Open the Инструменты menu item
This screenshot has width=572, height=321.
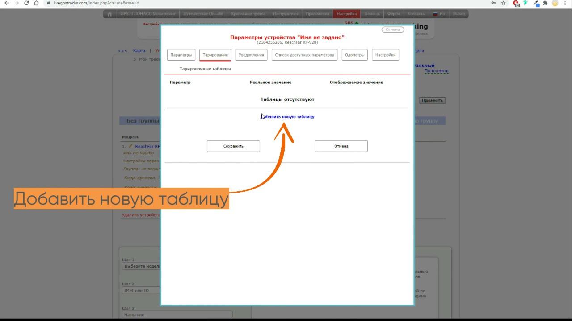286,14
